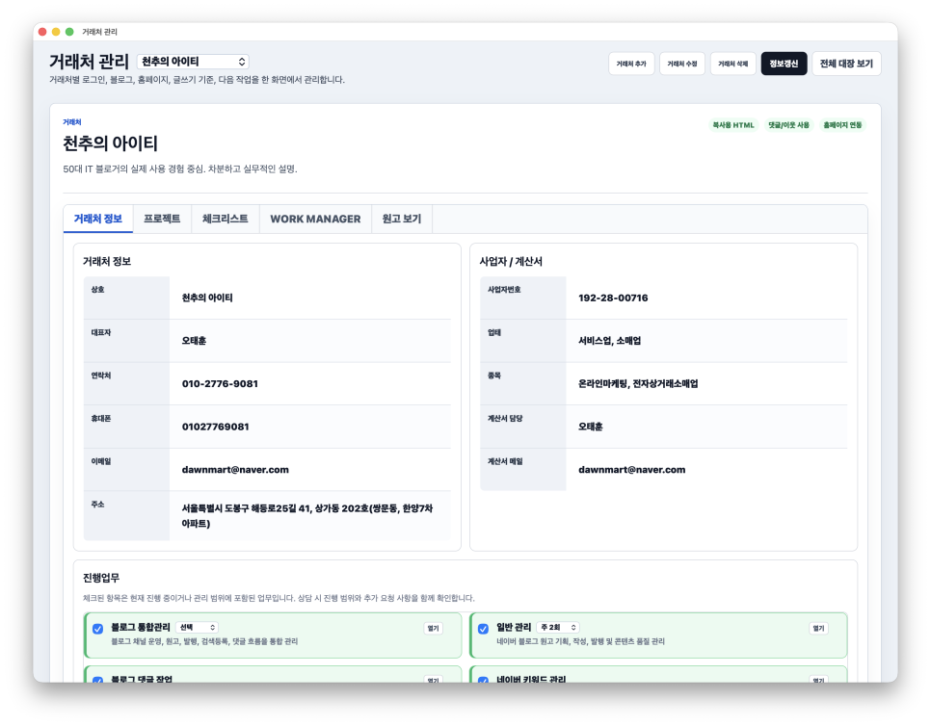This screenshot has width=931, height=726.
Task: Uncheck the 블로그 통합관리 checkbox
Action: pyautogui.click(x=98, y=629)
